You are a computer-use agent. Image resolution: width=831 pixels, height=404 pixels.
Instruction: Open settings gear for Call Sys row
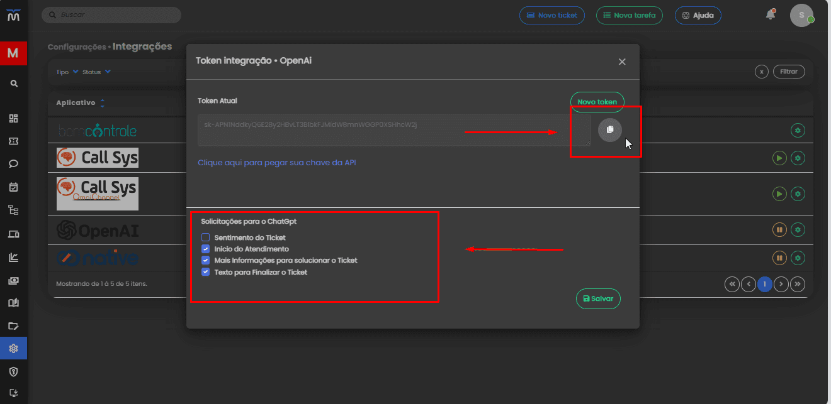(798, 158)
